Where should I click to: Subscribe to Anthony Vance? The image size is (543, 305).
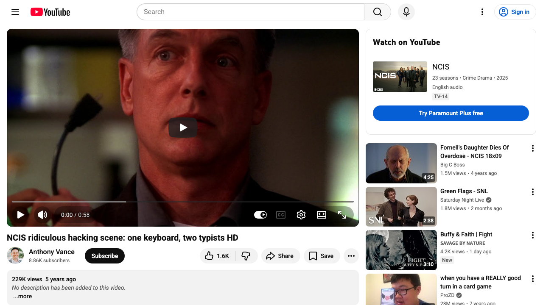(x=105, y=256)
